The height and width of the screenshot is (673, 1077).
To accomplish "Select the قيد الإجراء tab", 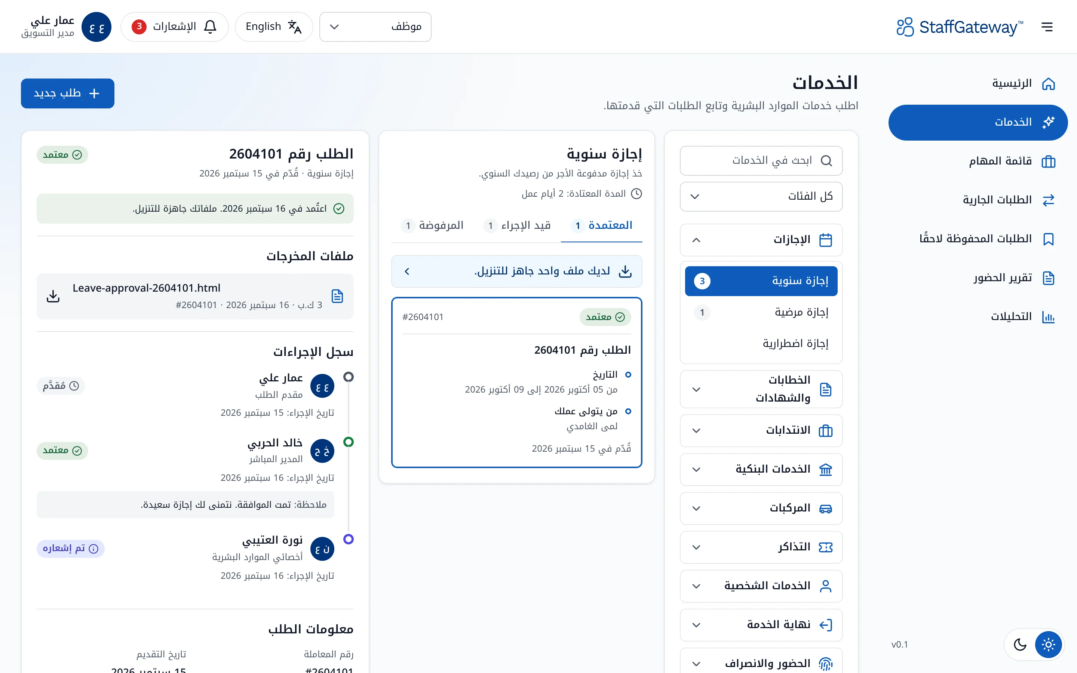I will pyautogui.click(x=517, y=226).
